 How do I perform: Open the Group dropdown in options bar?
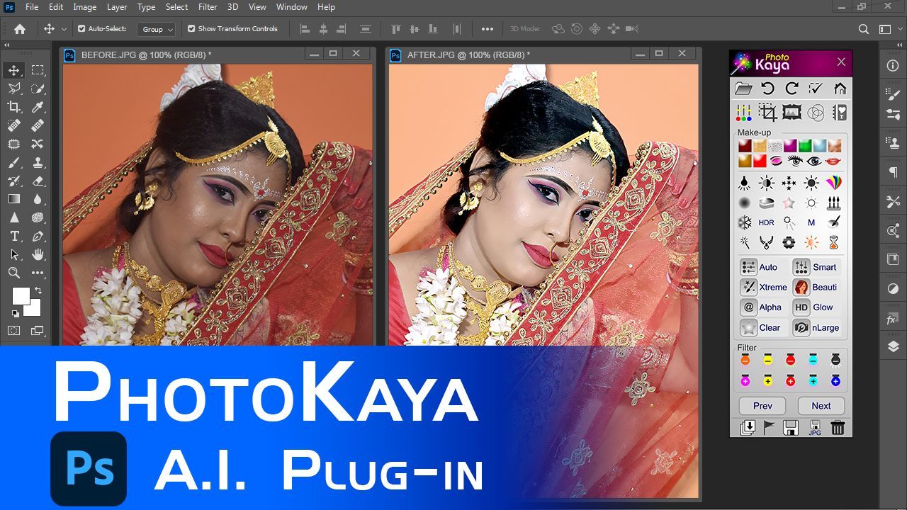pos(157,29)
